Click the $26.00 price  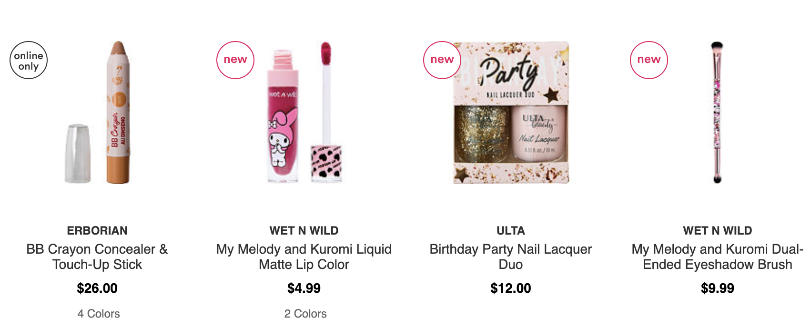pos(97,288)
